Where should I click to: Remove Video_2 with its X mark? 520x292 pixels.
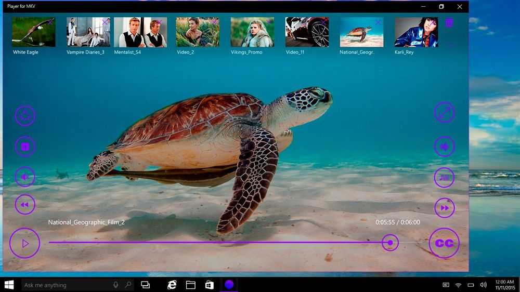click(x=214, y=22)
